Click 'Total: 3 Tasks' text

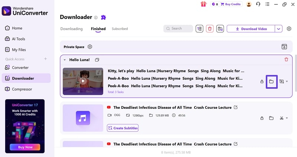[x=115, y=92]
